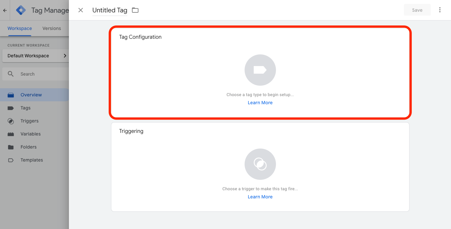Click the Tag Manager title text
Image resolution: width=451 pixels, height=229 pixels.
coord(50,10)
